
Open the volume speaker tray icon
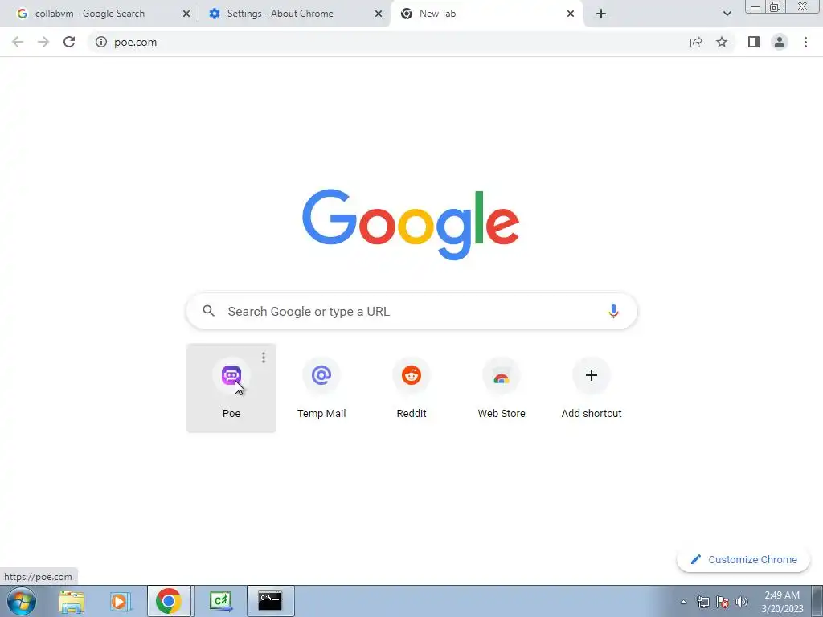click(x=742, y=602)
